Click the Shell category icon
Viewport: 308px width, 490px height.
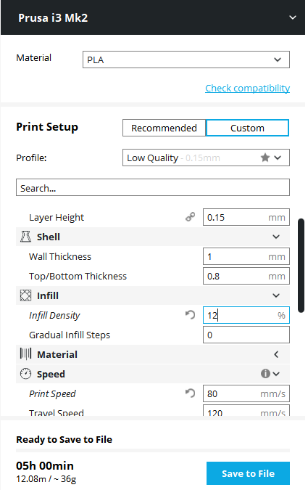(x=25, y=237)
